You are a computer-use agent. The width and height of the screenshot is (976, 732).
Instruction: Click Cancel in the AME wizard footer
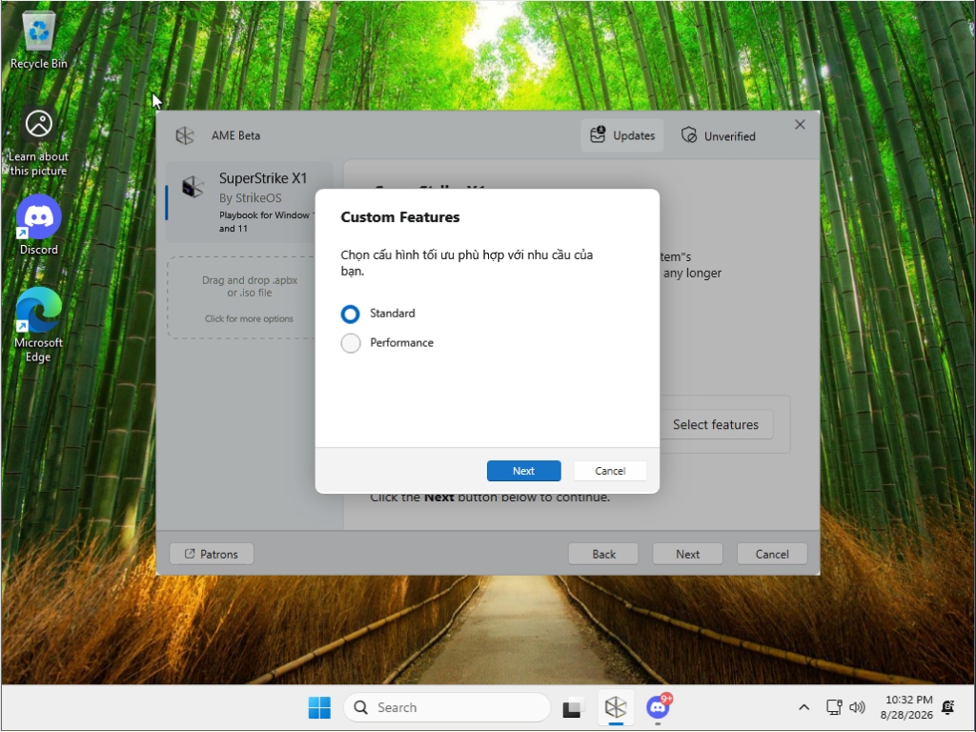click(x=772, y=554)
